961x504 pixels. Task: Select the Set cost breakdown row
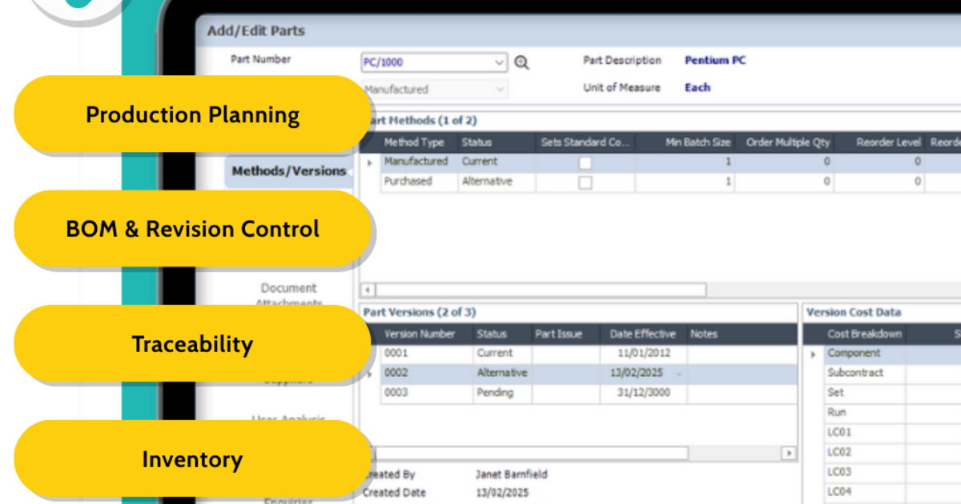click(883, 394)
